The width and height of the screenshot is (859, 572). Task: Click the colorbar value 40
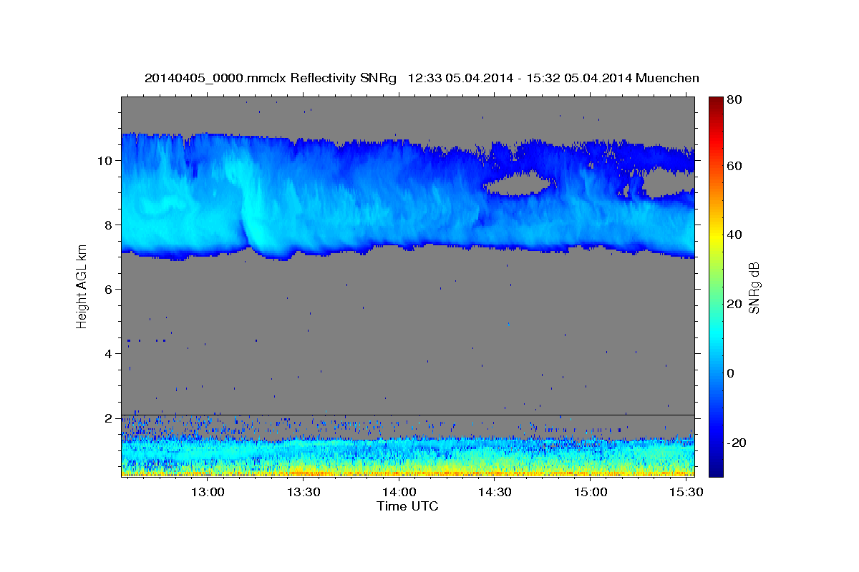[734, 235]
